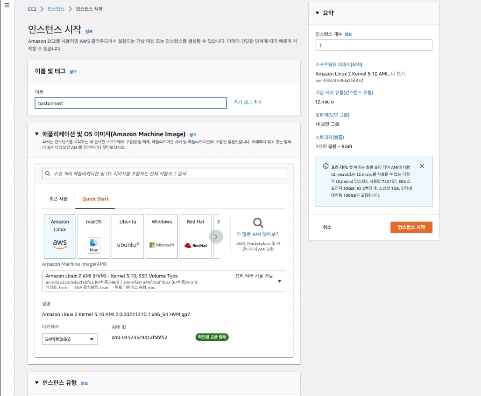The image size is (481, 396).
Task: Open 스토리지(볼륨) summary link
Action: pos(329,137)
